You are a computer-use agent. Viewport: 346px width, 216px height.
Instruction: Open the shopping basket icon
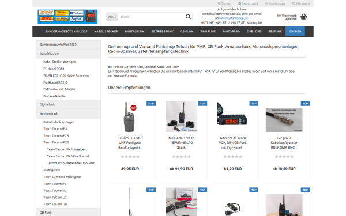[304, 17]
